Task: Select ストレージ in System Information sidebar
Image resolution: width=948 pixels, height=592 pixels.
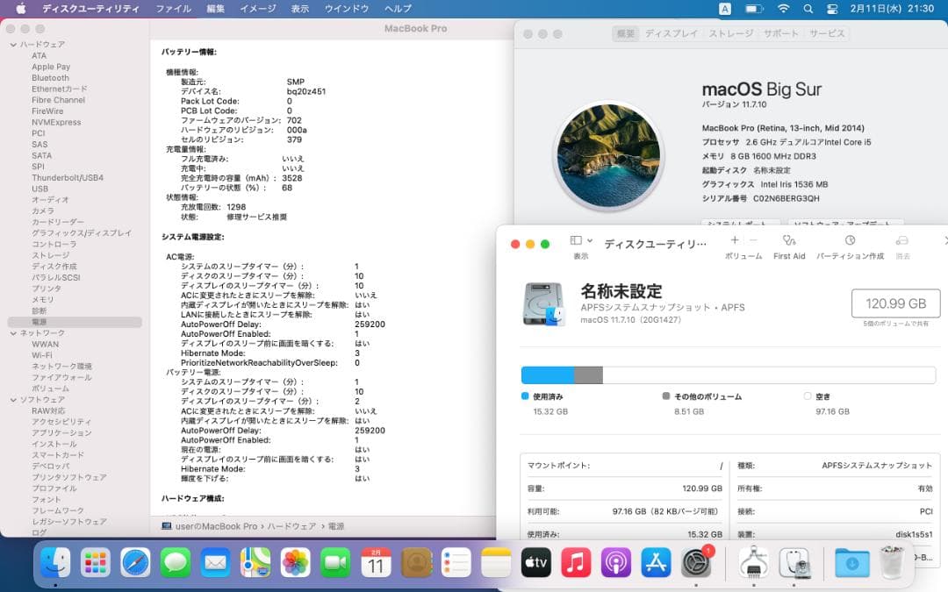Action: click(51, 255)
